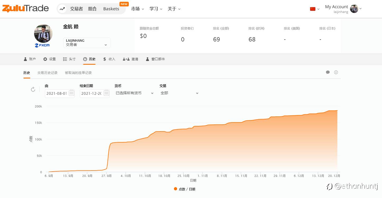Click trader name 金航 赖
The width and height of the screenshot is (382, 198).
(x=71, y=27)
